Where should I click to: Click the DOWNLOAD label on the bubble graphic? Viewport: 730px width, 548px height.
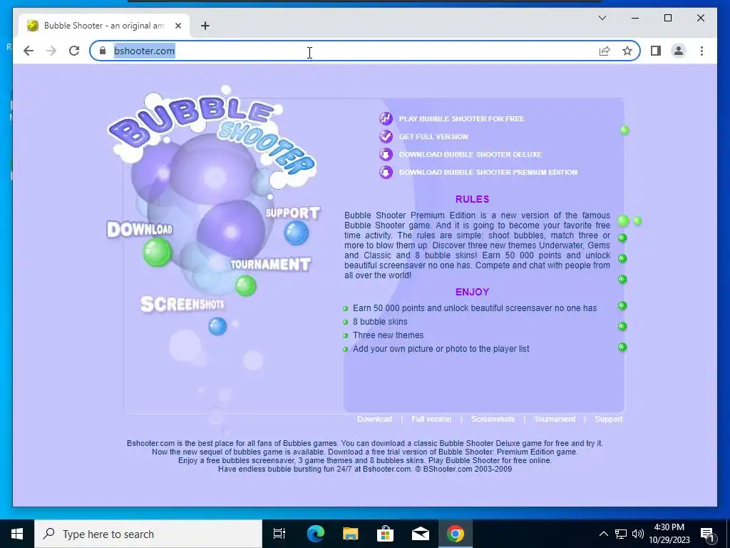pyautogui.click(x=140, y=229)
